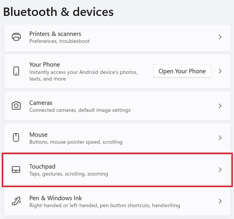The image size is (234, 219).
Task: Expand the Cameras chevron arrow
Action: (x=220, y=106)
